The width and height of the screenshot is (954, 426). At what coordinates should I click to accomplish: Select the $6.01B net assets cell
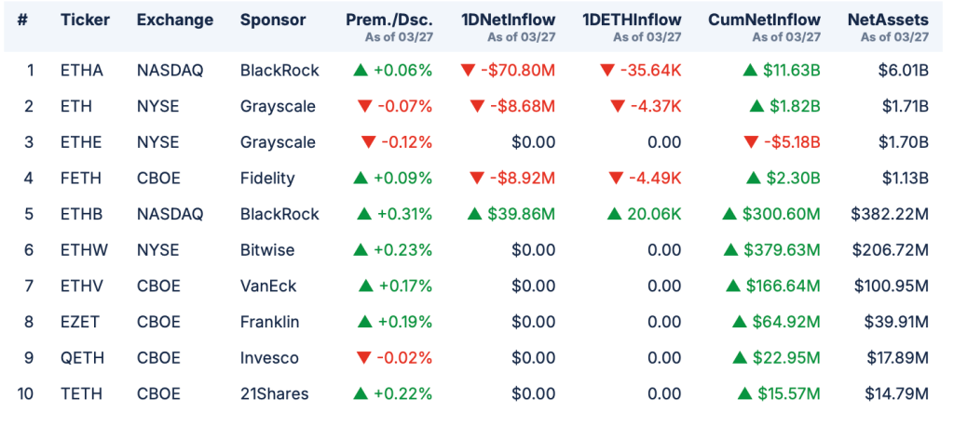pyautogui.click(x=906, y=71)
